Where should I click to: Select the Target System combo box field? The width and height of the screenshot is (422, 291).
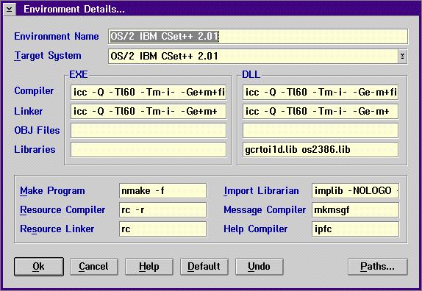(257, 56)
